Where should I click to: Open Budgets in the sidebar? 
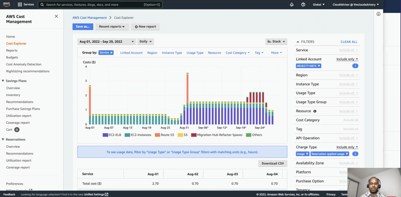tap(12, 57)
